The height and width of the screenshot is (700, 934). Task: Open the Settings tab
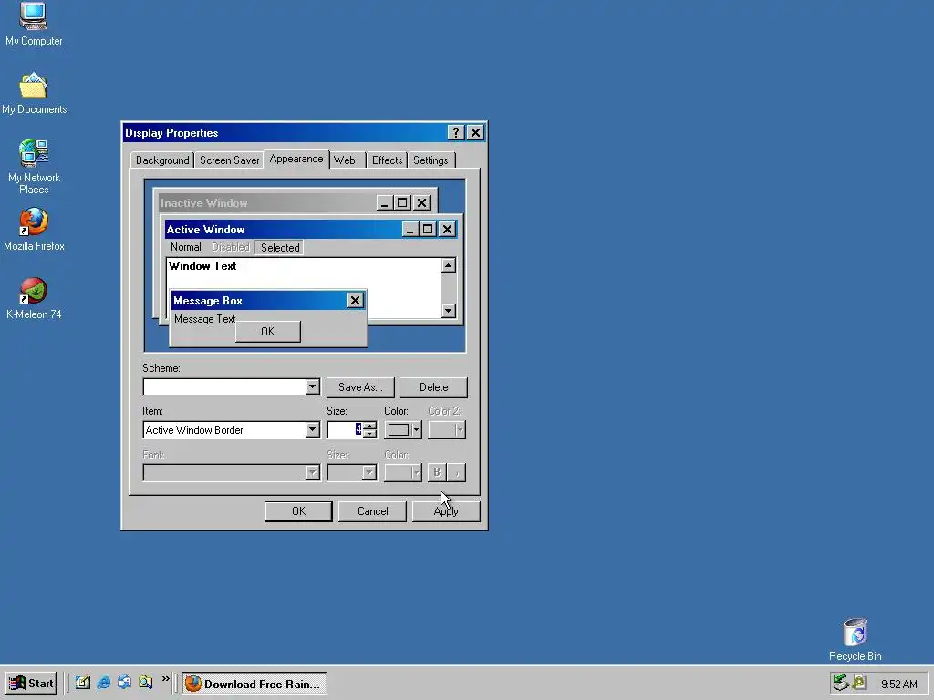pyautogui.click(x=431, y=160)
